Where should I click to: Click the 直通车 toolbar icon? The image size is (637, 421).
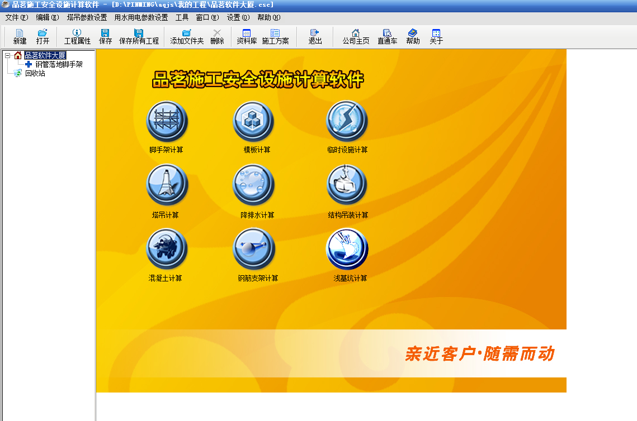tap(387, 37)
